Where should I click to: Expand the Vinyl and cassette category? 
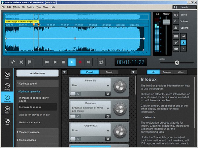coord(37,132)
